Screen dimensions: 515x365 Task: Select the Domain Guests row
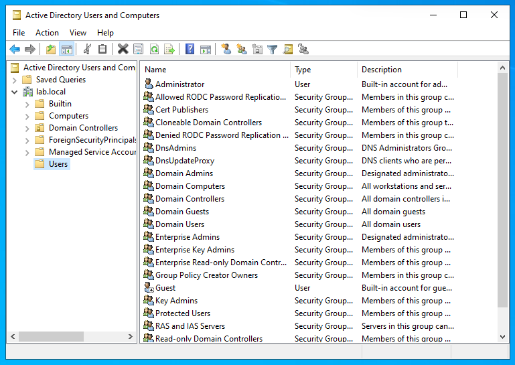coord(299,212)
